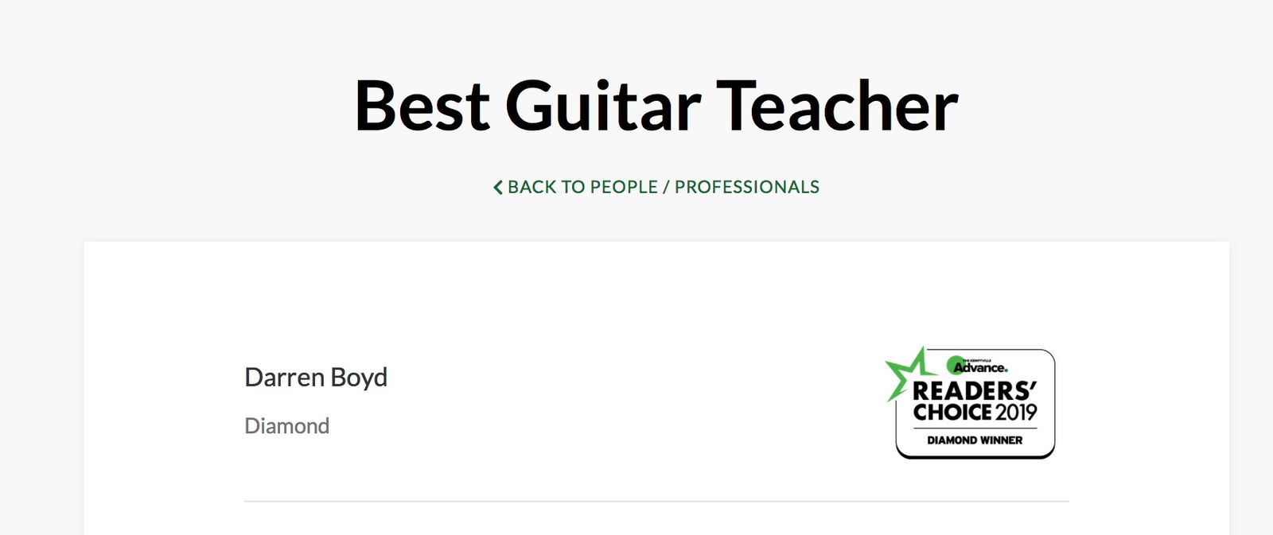
Task: Click the word Best in the title
Action: click(x=422, y=106)
